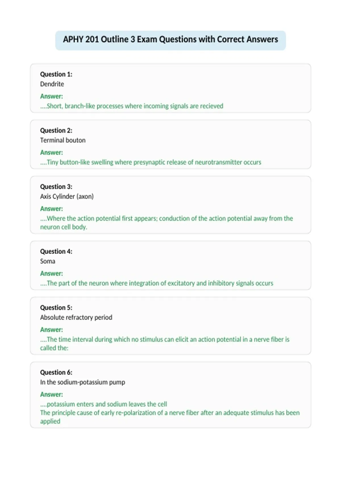This screenshot has height=484, width=341.
Task: Click the Question 2 heading
Action: point(56,130)
